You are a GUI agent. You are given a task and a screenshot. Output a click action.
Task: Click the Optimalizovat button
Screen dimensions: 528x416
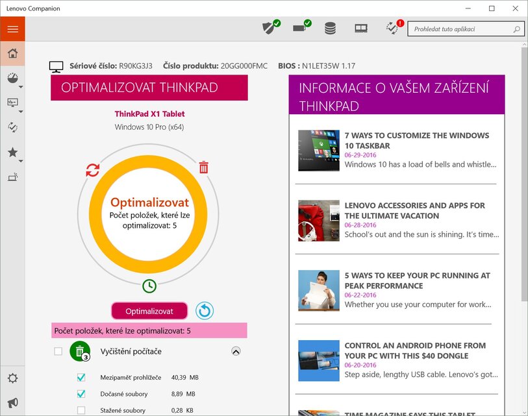(149, 311)
